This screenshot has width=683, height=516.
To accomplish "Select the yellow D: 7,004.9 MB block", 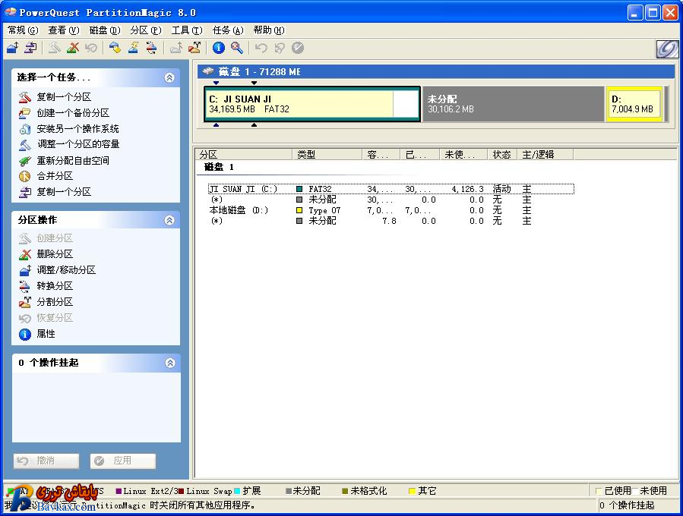I will 634,104.
